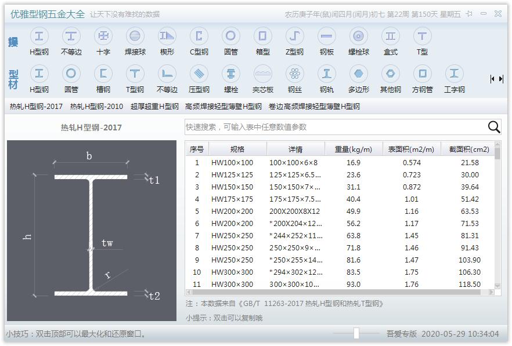Click the magnifier search icon

tap(493, 127)
